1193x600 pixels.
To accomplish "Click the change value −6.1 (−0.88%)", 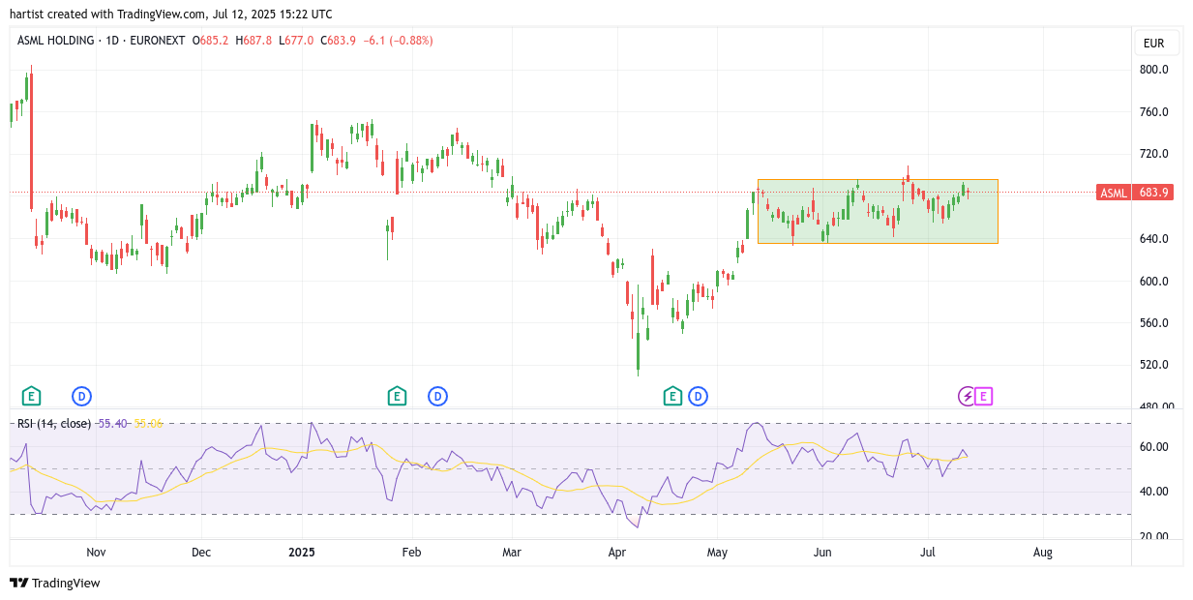I will [x=398, y=41].
